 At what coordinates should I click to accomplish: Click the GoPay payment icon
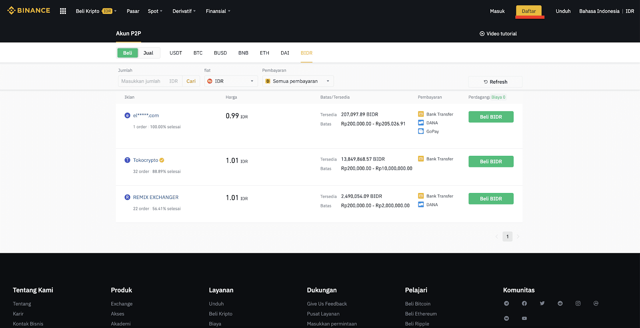[x=421, y=131]
